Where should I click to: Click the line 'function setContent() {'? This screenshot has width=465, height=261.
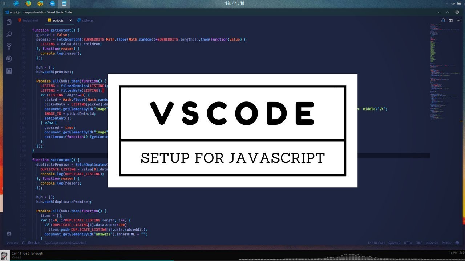(x=56, y=160)
